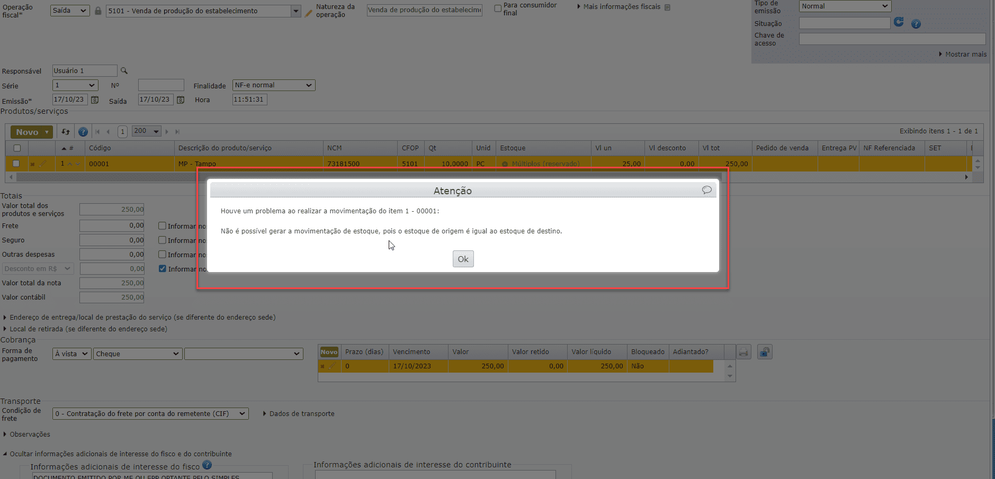Expand Local de retirada section

click(85, 329)
